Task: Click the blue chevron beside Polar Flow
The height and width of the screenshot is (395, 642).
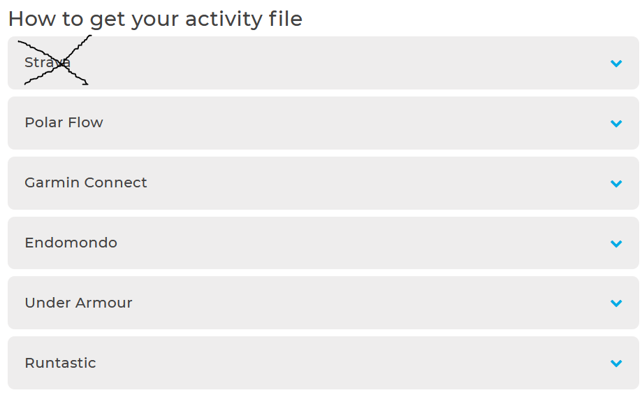Action: [615, 124]
